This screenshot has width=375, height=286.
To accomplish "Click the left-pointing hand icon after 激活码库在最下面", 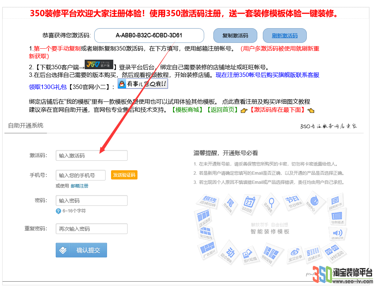I will [310, 111].
